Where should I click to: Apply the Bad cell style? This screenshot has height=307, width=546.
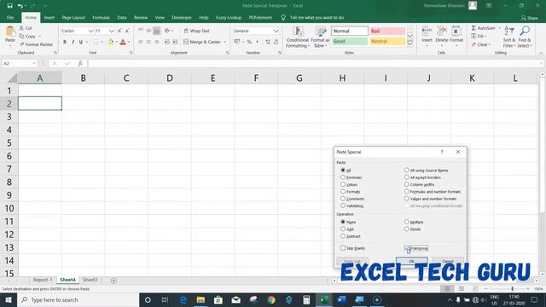tap(387, 31)
